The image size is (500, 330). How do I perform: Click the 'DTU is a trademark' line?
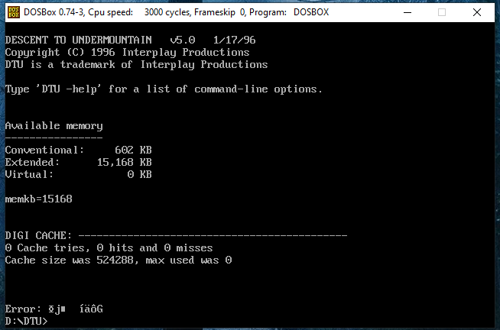tap(136, 65)
